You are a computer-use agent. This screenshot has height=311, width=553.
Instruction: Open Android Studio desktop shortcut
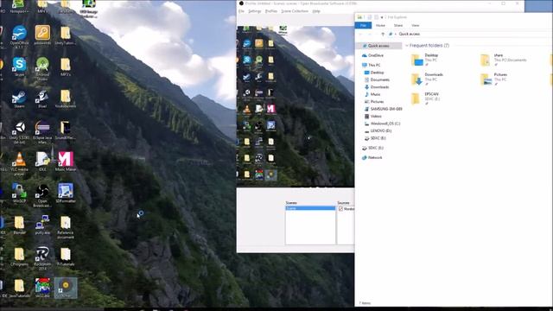click(x=42, y=68)
